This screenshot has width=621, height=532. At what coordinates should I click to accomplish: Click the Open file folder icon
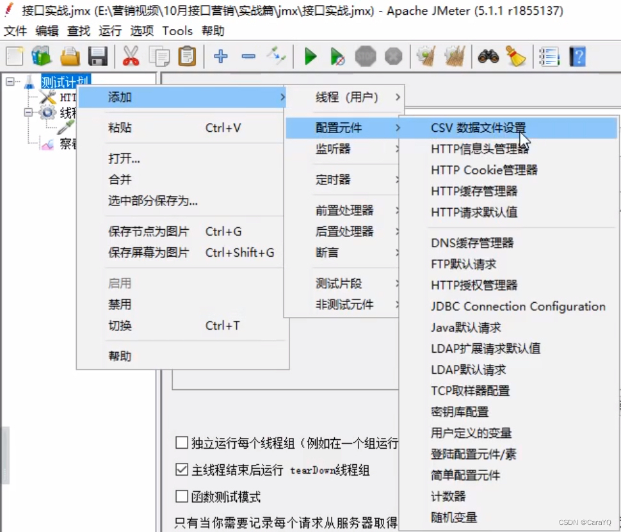point(70,56)
